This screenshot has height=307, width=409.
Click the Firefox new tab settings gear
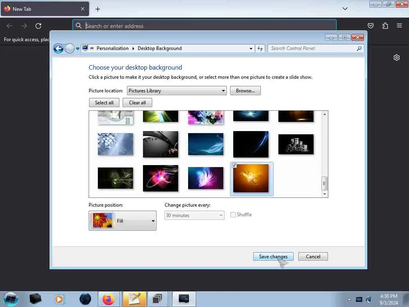click(397, 58)
